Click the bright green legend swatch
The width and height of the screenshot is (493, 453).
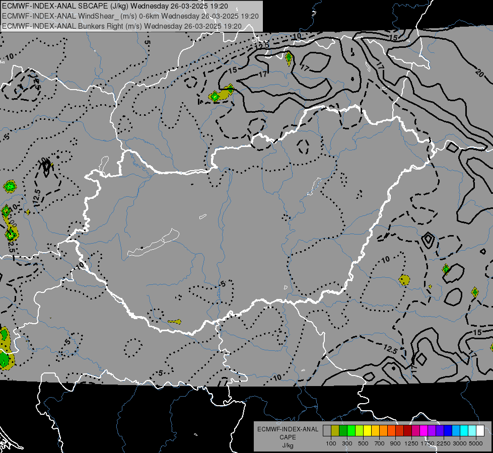(351, 431)
